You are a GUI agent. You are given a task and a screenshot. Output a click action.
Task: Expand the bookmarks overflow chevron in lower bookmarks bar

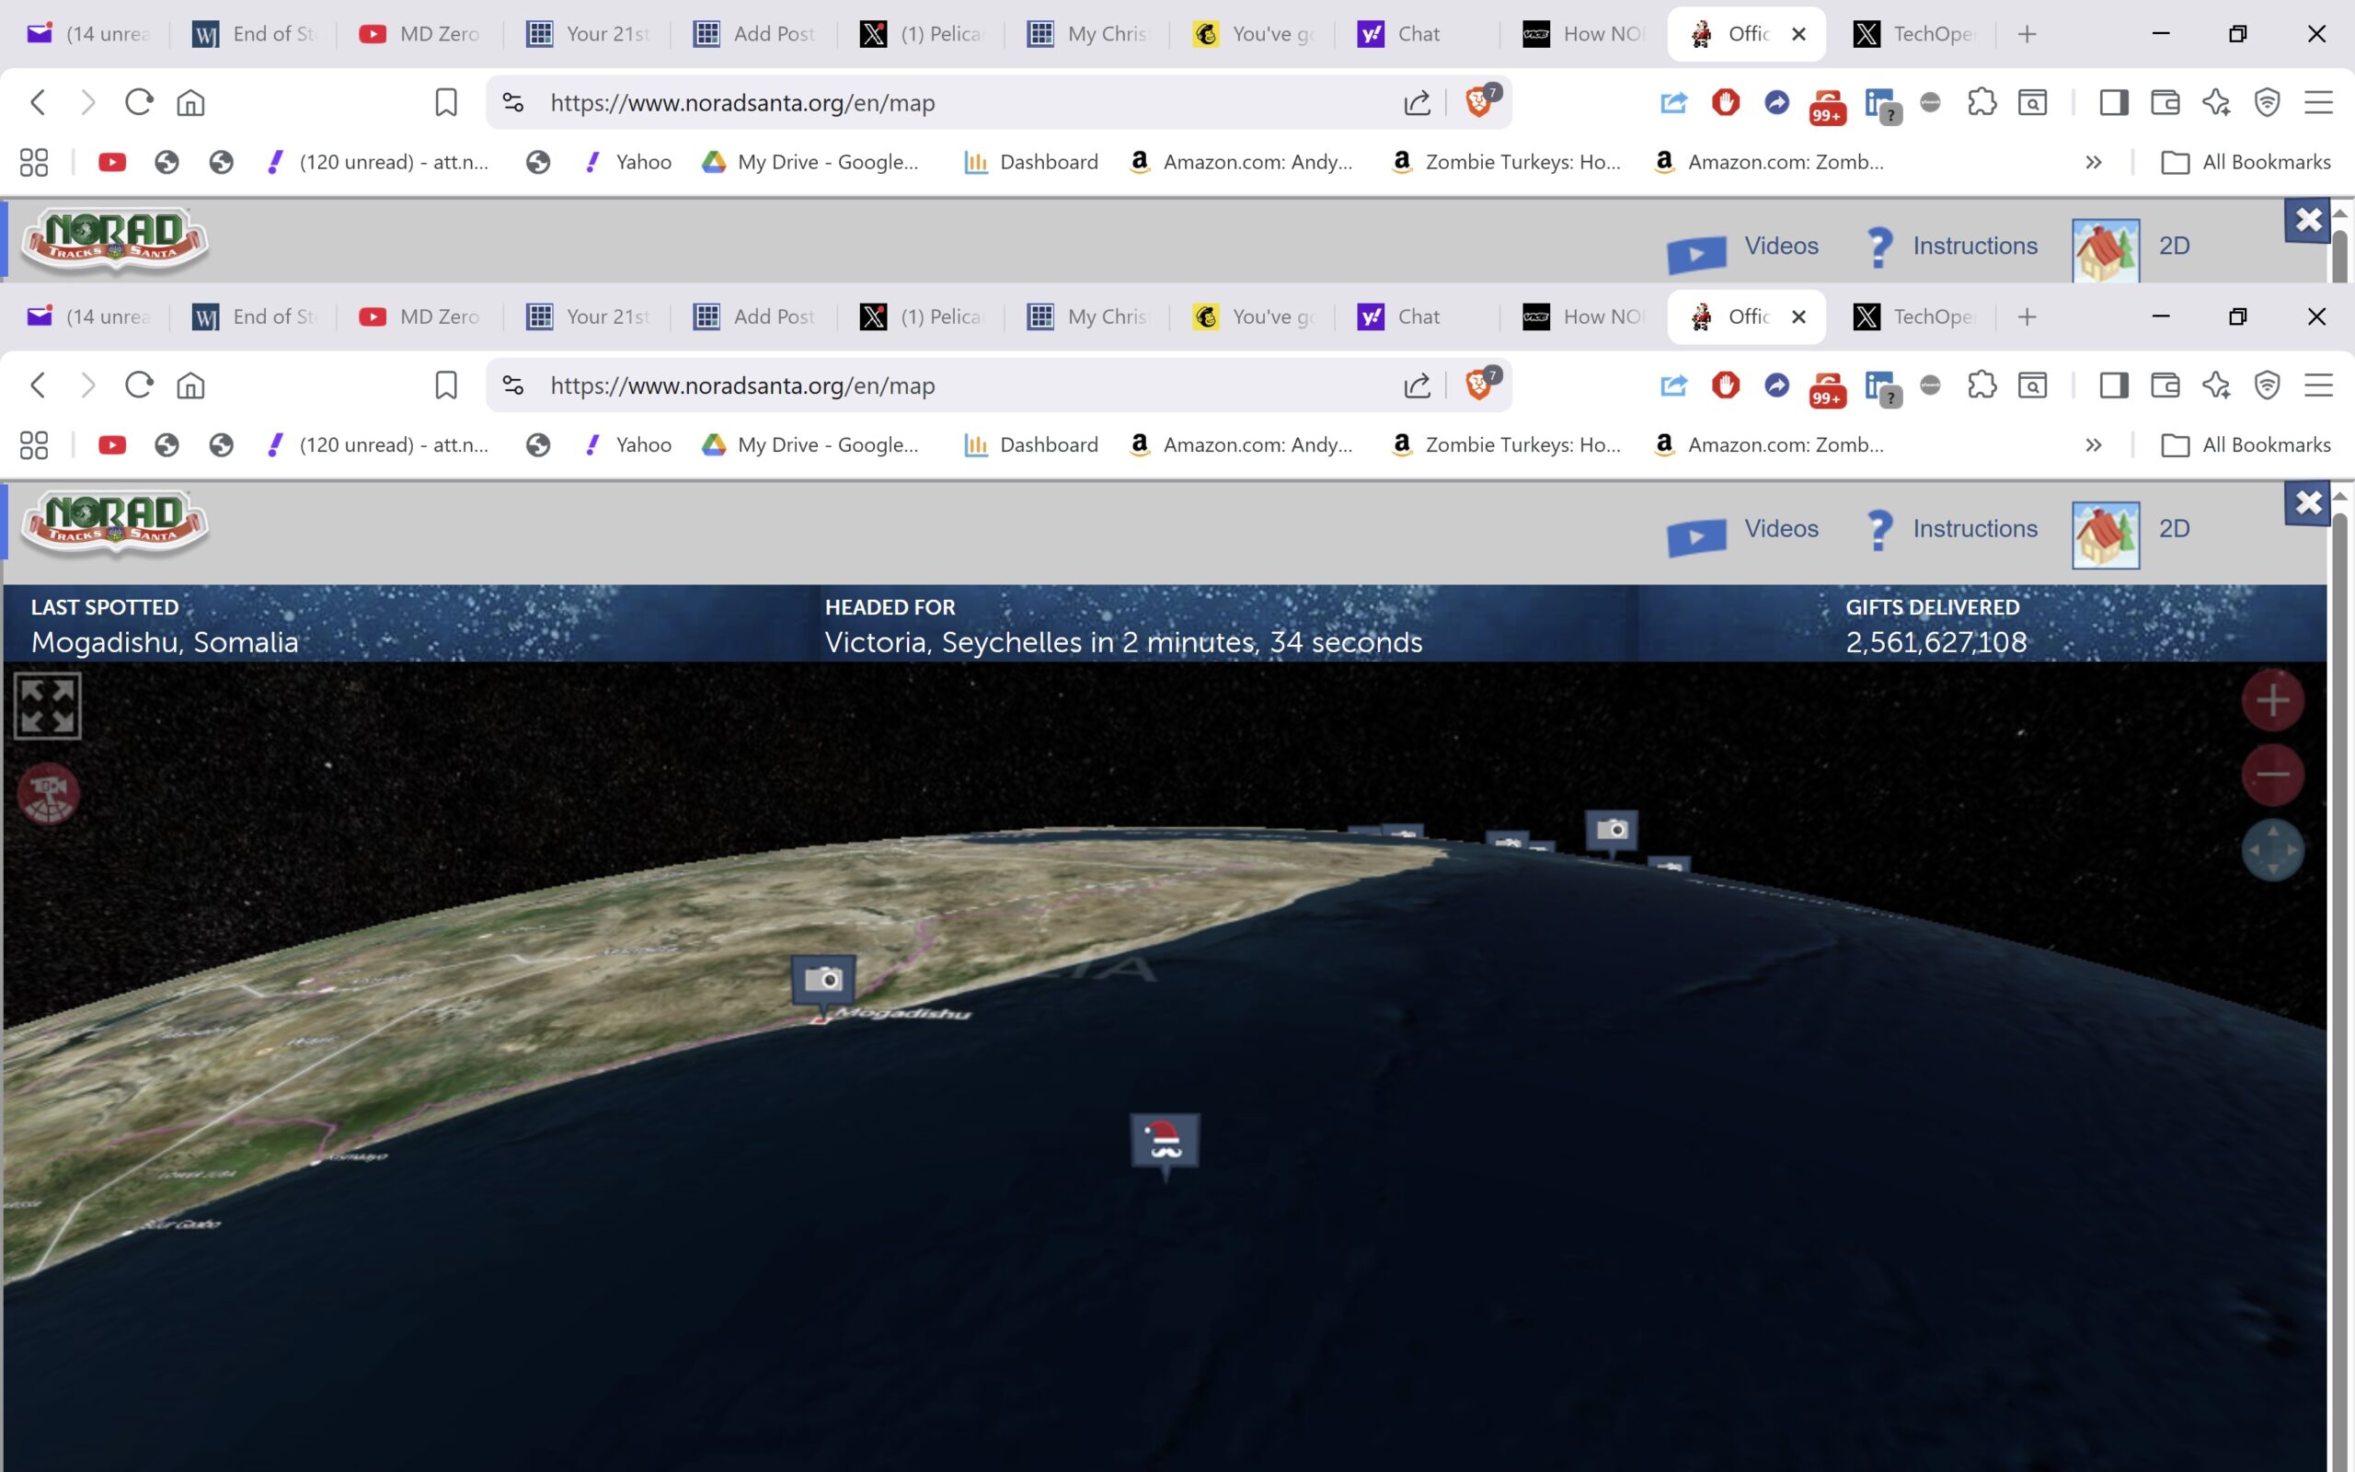pos(2093,445)
